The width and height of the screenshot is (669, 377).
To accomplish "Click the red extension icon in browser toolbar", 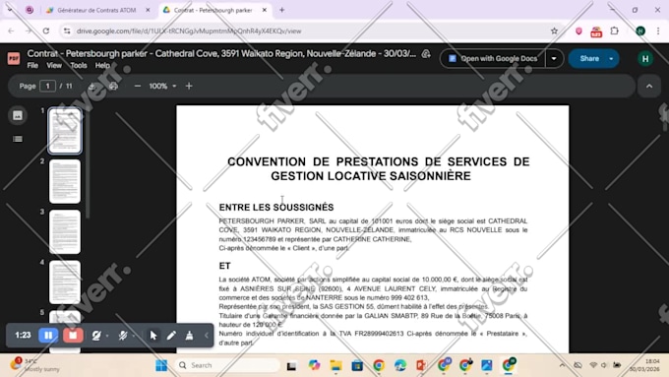I will click(x=596, y=31).
